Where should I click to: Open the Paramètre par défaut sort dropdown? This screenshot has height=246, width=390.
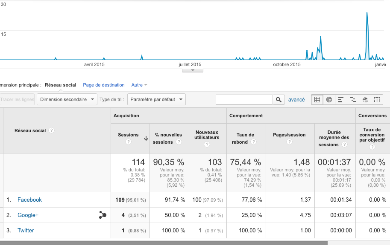click(156, 100)
